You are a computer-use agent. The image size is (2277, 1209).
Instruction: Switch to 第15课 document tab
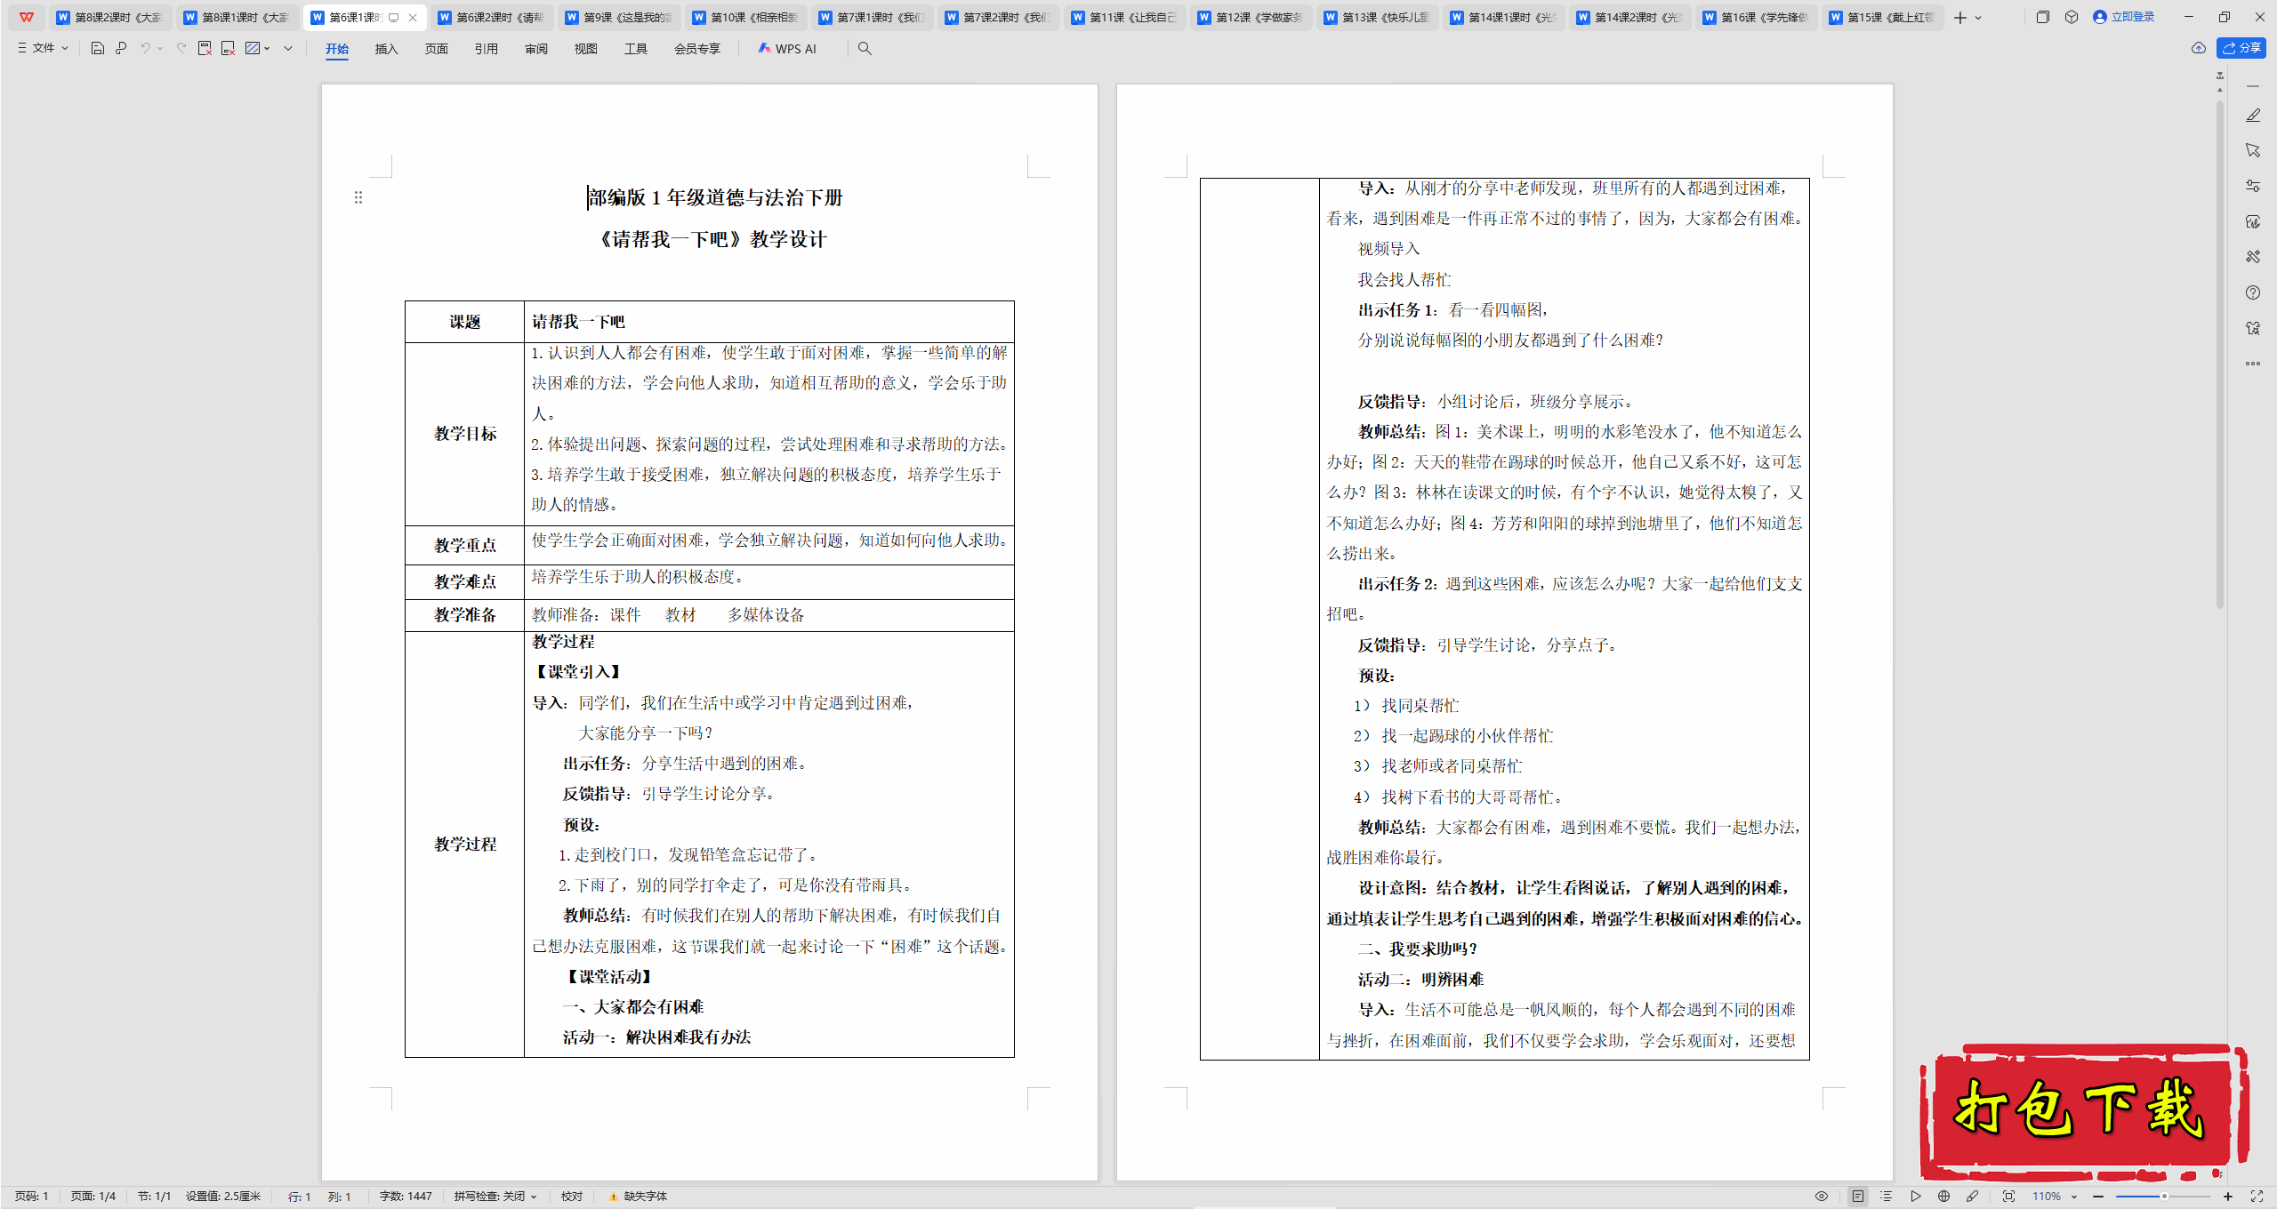[x=1882, y=17]
